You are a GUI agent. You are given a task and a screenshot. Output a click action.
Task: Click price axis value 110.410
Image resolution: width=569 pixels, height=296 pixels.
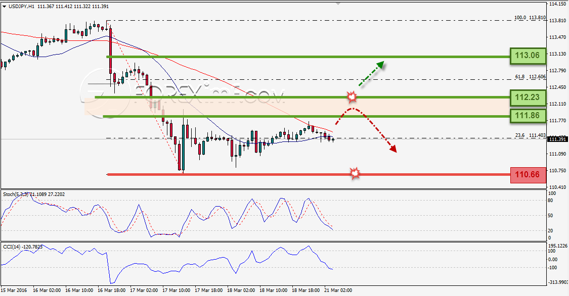click(558, 187)
